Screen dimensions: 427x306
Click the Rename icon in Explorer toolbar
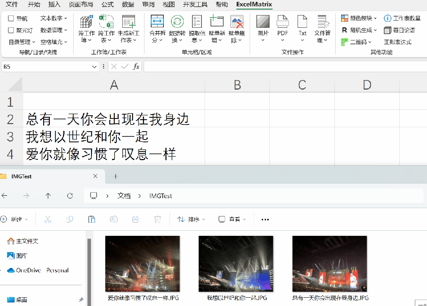(114, 219)
